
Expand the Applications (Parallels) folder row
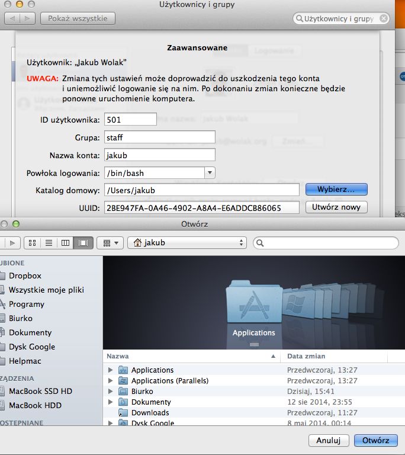click(110, 381)
